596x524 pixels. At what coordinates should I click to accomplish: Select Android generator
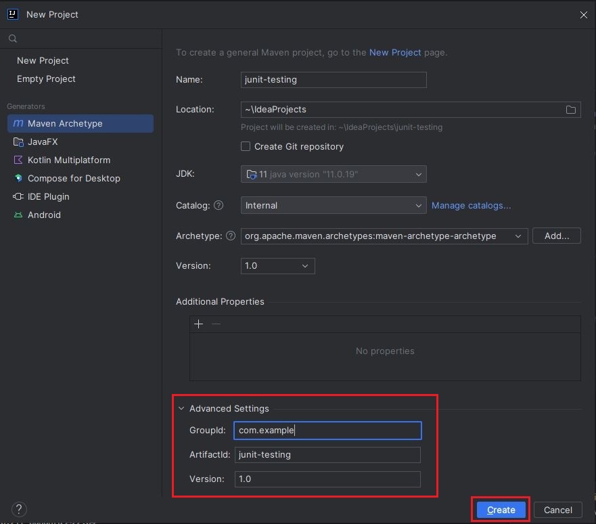81,215
